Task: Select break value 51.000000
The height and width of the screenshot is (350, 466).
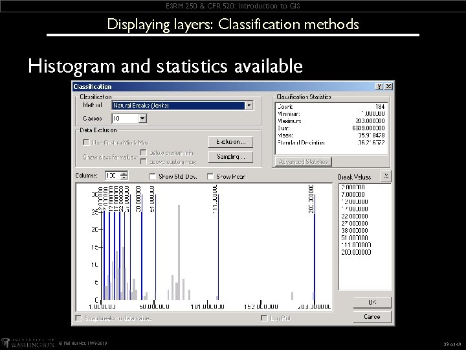Action: (355, 237)
